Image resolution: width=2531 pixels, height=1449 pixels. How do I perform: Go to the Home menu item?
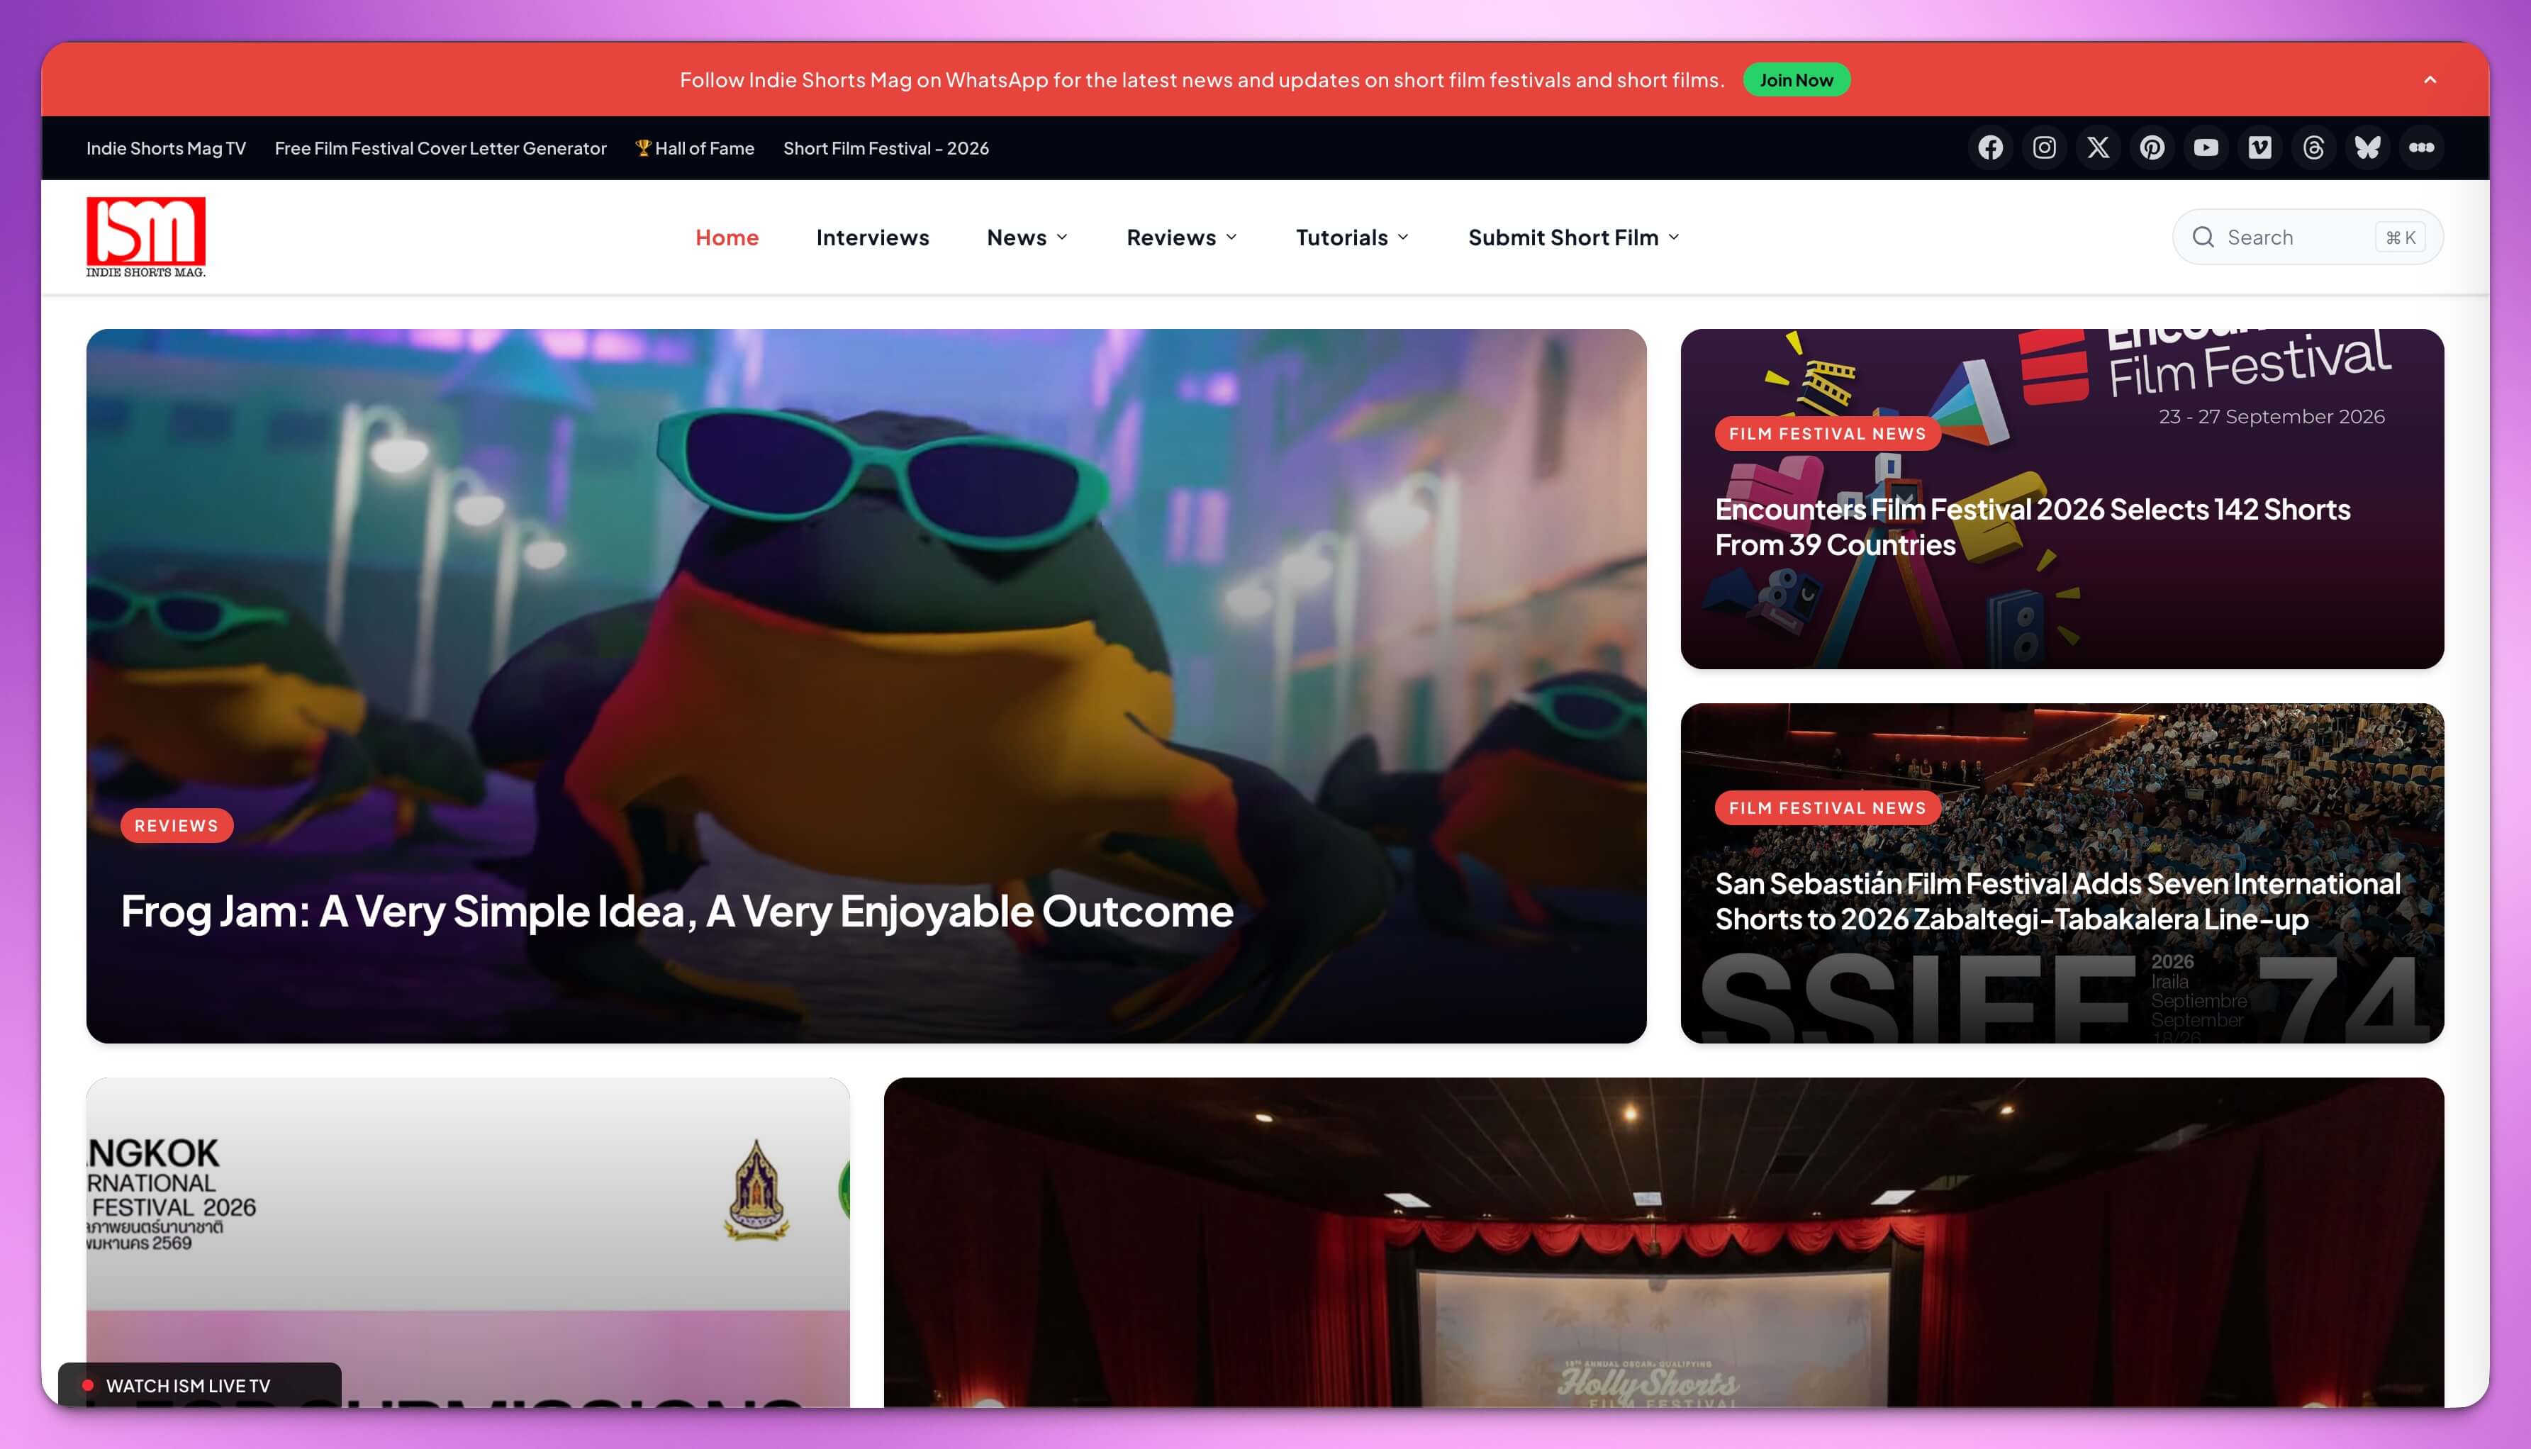point(727,237)
